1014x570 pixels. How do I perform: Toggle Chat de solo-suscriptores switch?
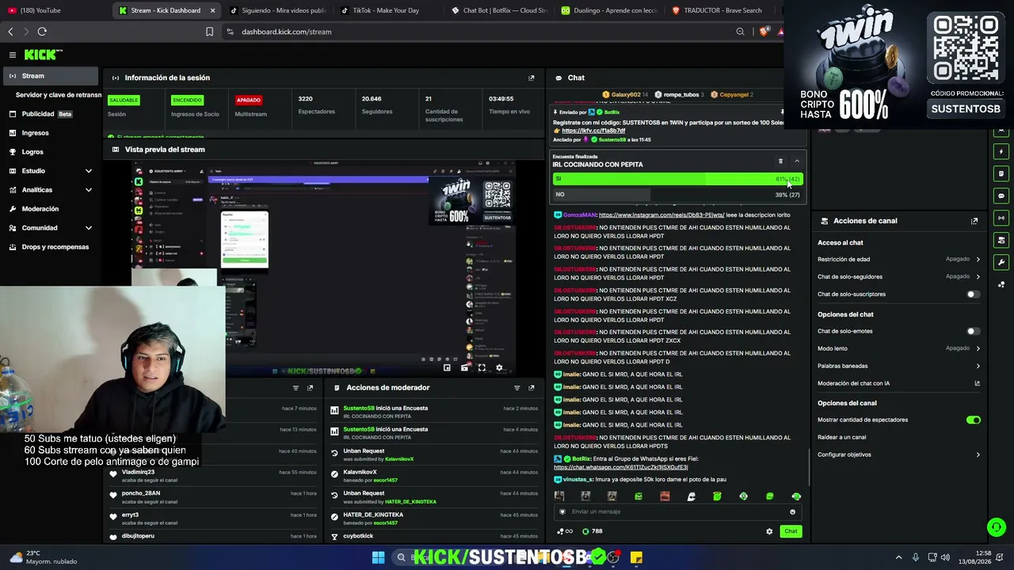coord(973,294)
